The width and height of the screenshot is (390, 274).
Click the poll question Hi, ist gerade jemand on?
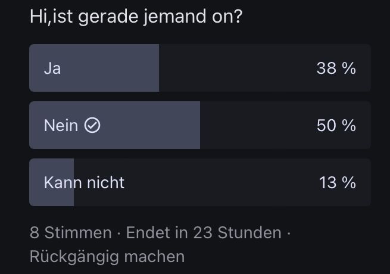pos(136,16)
